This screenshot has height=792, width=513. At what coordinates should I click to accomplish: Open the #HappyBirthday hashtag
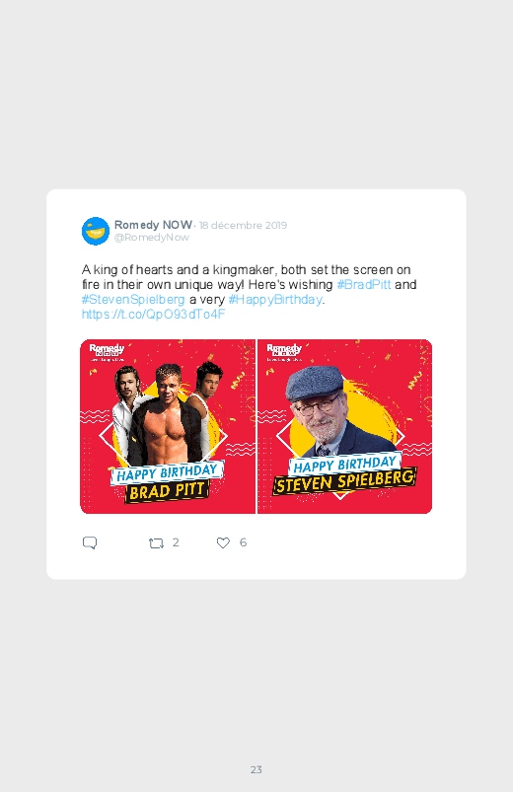tap(275, 300)
